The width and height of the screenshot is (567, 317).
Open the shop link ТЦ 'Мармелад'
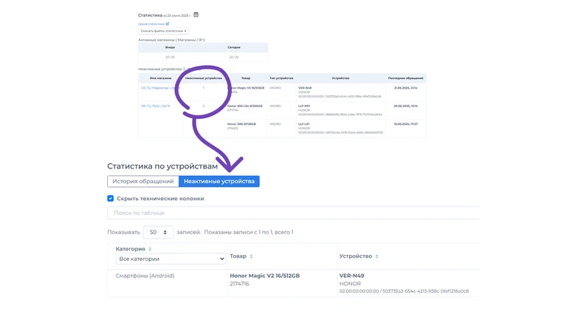click(x=159, y=88)
